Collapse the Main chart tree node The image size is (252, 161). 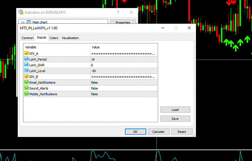(x=23, y=22)
